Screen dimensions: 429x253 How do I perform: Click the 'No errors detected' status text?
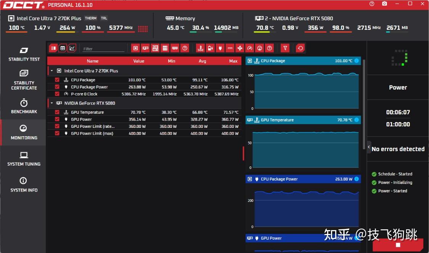[398, 149]
